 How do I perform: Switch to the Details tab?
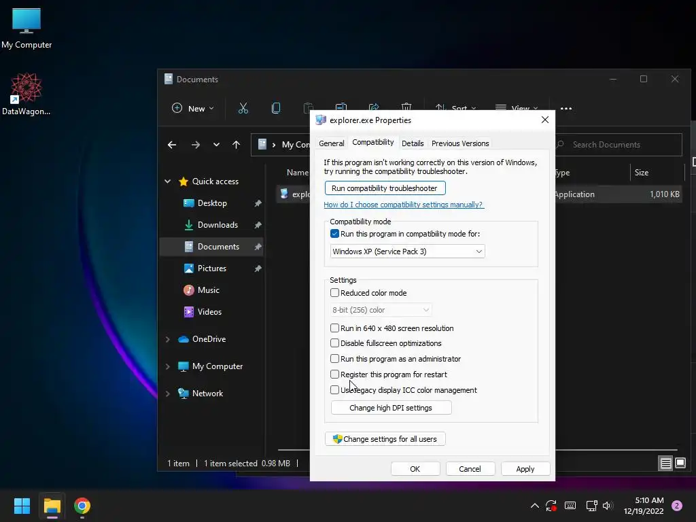[413, 143]
